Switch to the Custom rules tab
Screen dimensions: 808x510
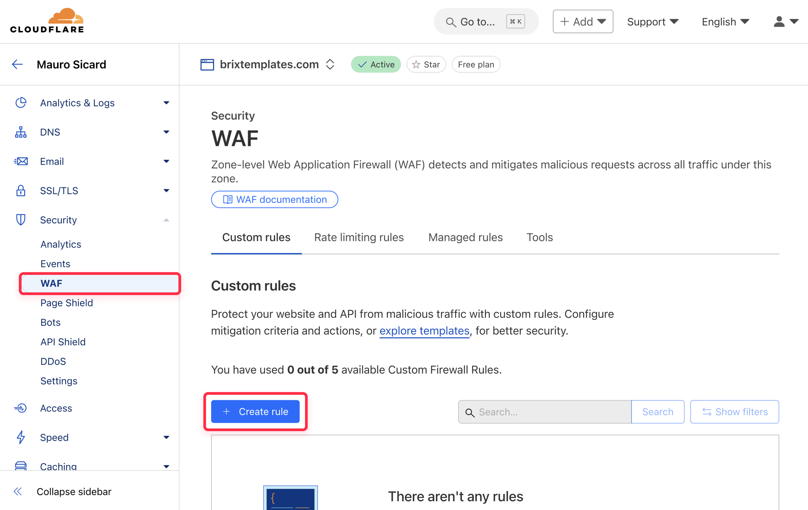(x=256, y=237)
